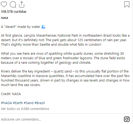The height and width of the screenshot is (124, 133).
Task: Click the paragraph about Lençóis Maranhenses National Park
Action: (65, 40)
